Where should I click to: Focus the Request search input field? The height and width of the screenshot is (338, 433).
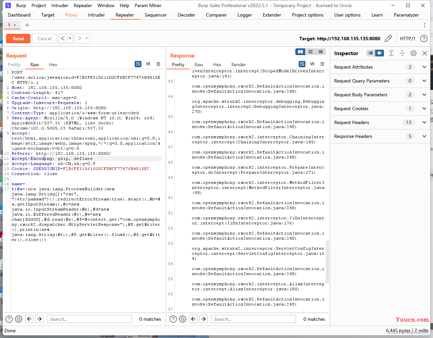click(x=89, y=319)
